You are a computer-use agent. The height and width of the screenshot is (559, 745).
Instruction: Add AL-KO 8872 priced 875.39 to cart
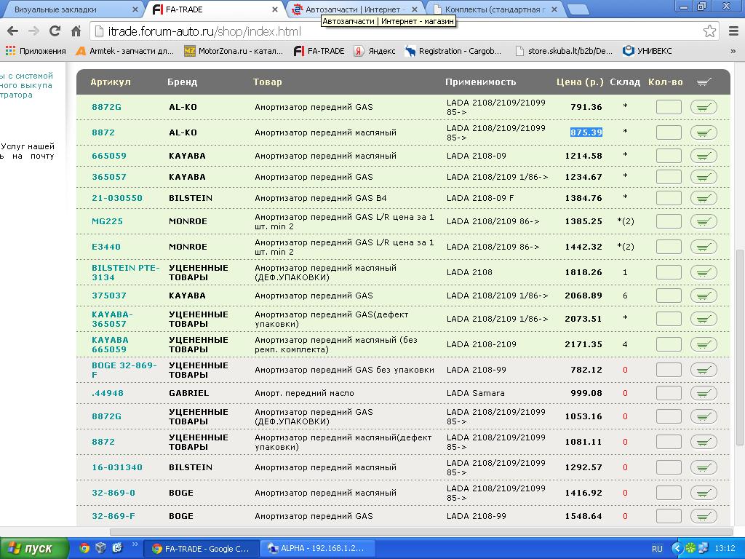(x=704, y=132)
